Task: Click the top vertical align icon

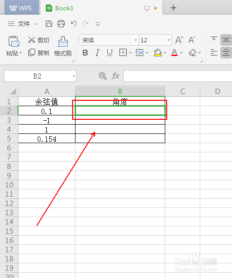Action: coord(214,38)
